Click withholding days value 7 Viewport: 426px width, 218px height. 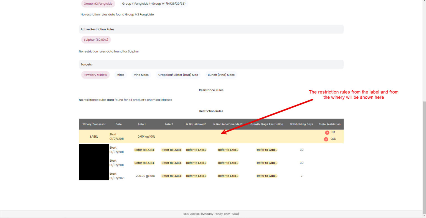click(301, 176)
